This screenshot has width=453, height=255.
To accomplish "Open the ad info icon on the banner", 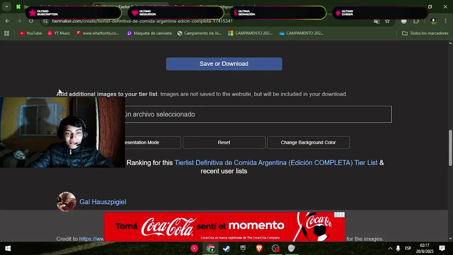I will click(x=337, y=215).
